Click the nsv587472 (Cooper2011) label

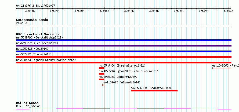34,54
